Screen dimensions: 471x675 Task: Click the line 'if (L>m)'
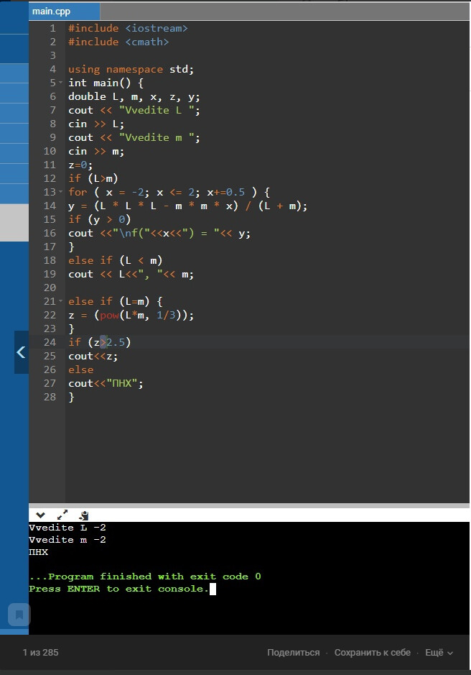pos(93,179)
